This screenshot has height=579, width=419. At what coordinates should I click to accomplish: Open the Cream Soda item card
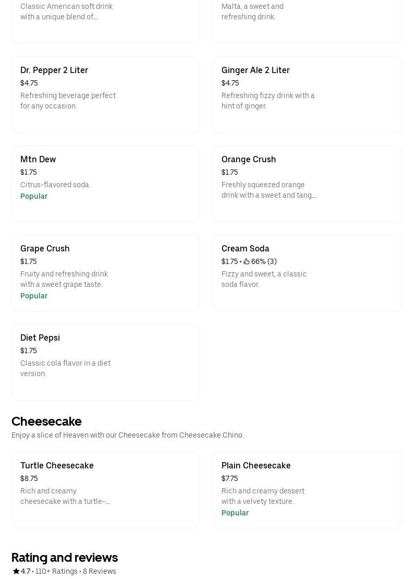(307, 273)
